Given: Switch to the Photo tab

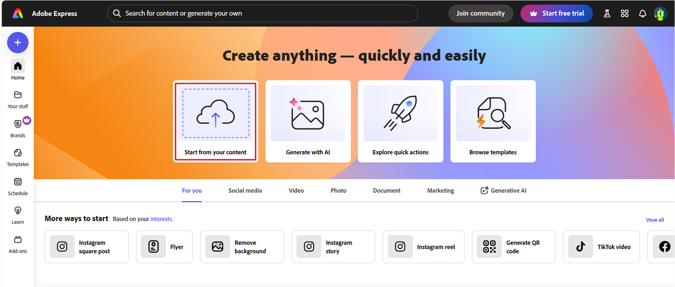Looking at the screenshot, I should 339,191.
